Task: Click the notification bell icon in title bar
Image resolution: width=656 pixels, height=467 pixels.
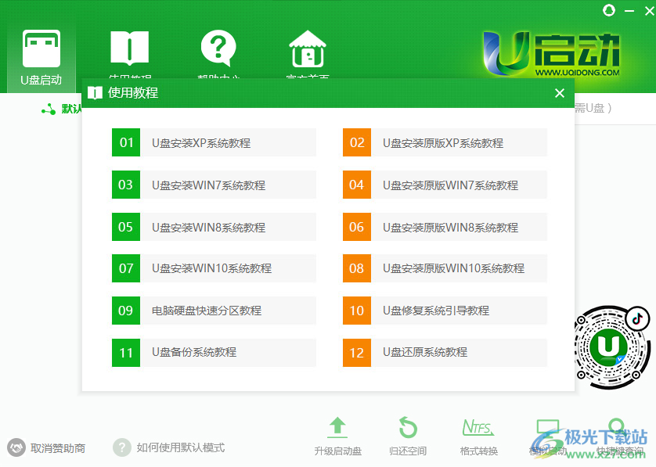Action: [x=609, y=10]
